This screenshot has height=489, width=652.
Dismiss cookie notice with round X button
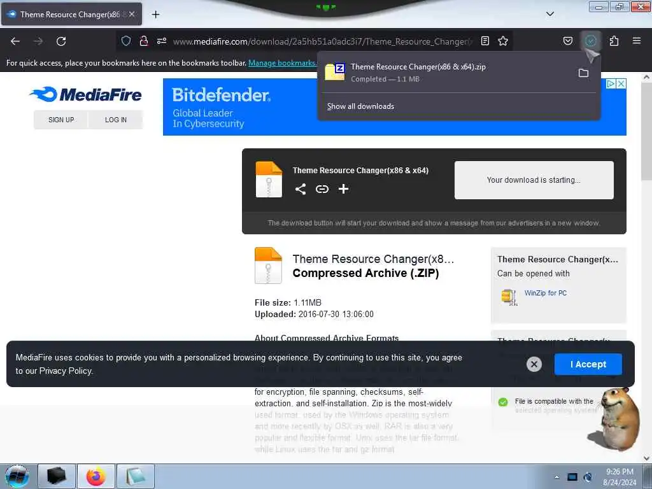[x=534, y=364]
